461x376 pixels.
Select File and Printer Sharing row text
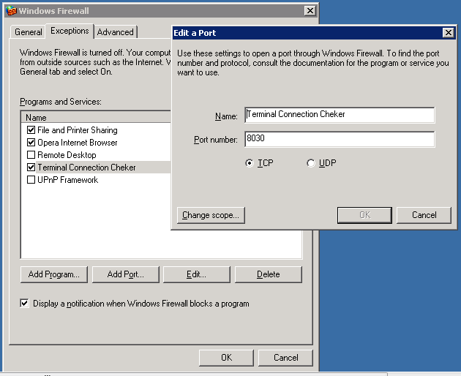pyautogui.click(x=78, y=130)
